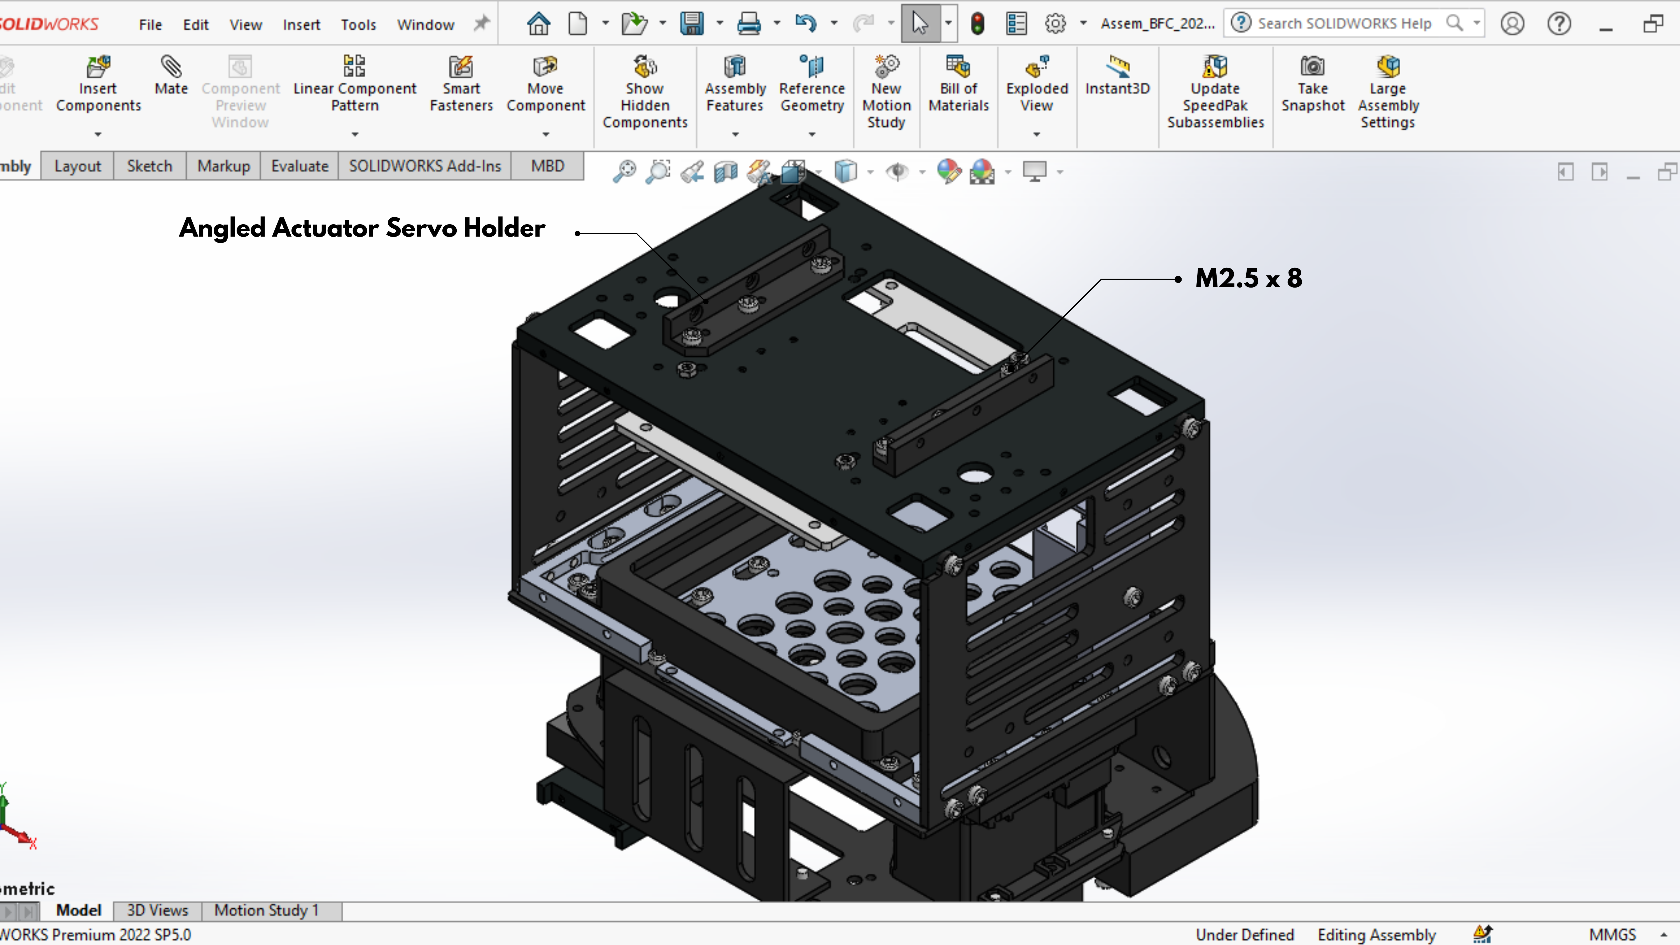Open the 3D Views bottom tab

point(158,911)
